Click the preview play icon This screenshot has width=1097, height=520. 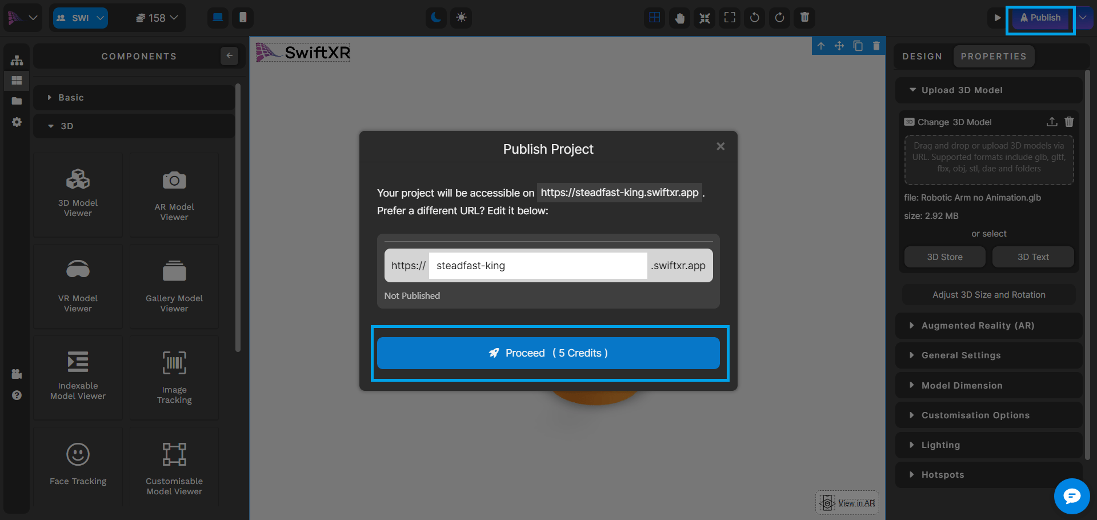pos(997,18)
